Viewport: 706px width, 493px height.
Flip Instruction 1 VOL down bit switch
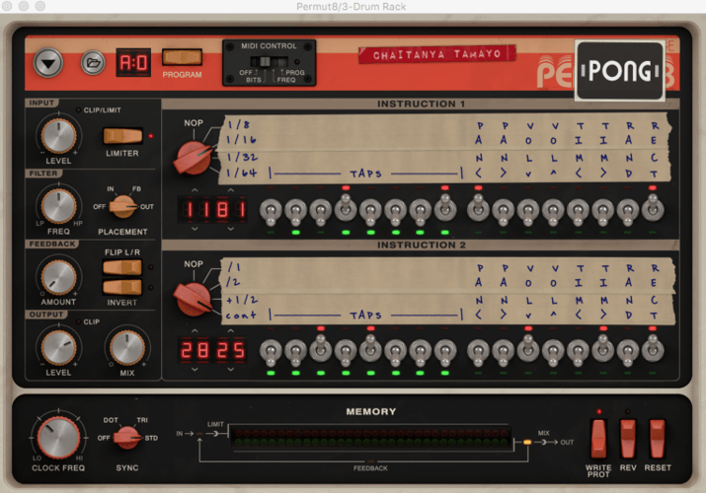[528, 210]
